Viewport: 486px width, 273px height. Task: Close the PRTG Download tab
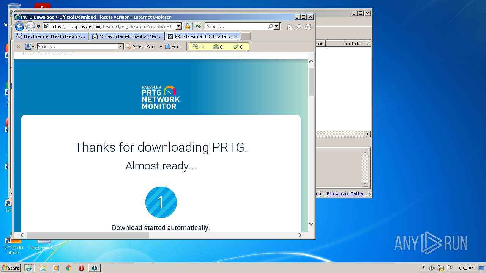[236, 36]
